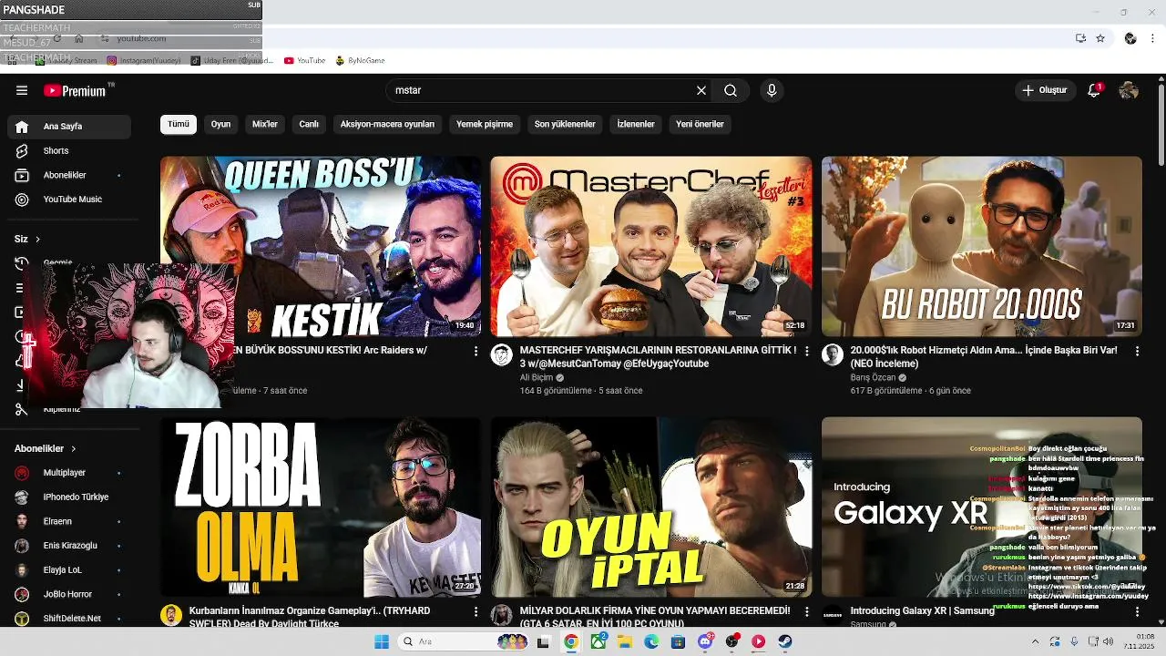Click the magnifier search button
This screenshot has height=656, width=1166.
coord(731,90)
